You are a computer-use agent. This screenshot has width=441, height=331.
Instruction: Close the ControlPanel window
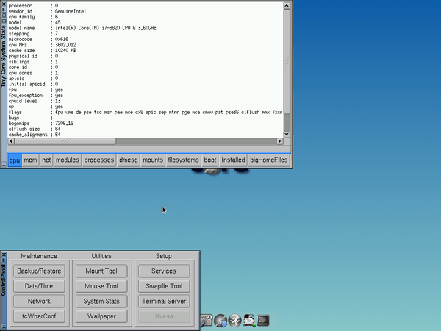(4, 255)
